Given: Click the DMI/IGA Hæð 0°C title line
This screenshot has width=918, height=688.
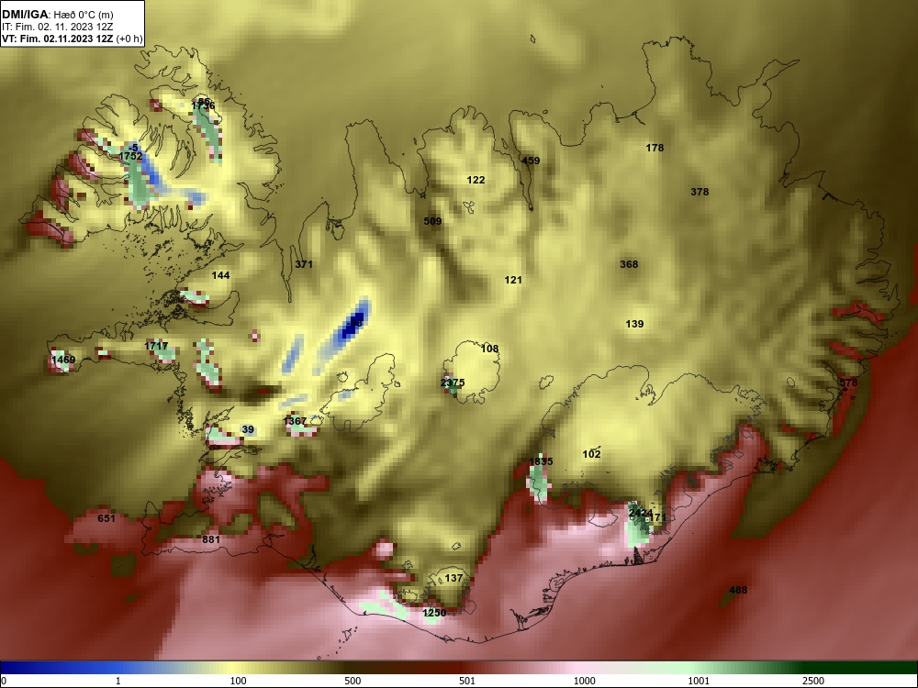Looking at the screenshot, I should [x=57, y=14].
